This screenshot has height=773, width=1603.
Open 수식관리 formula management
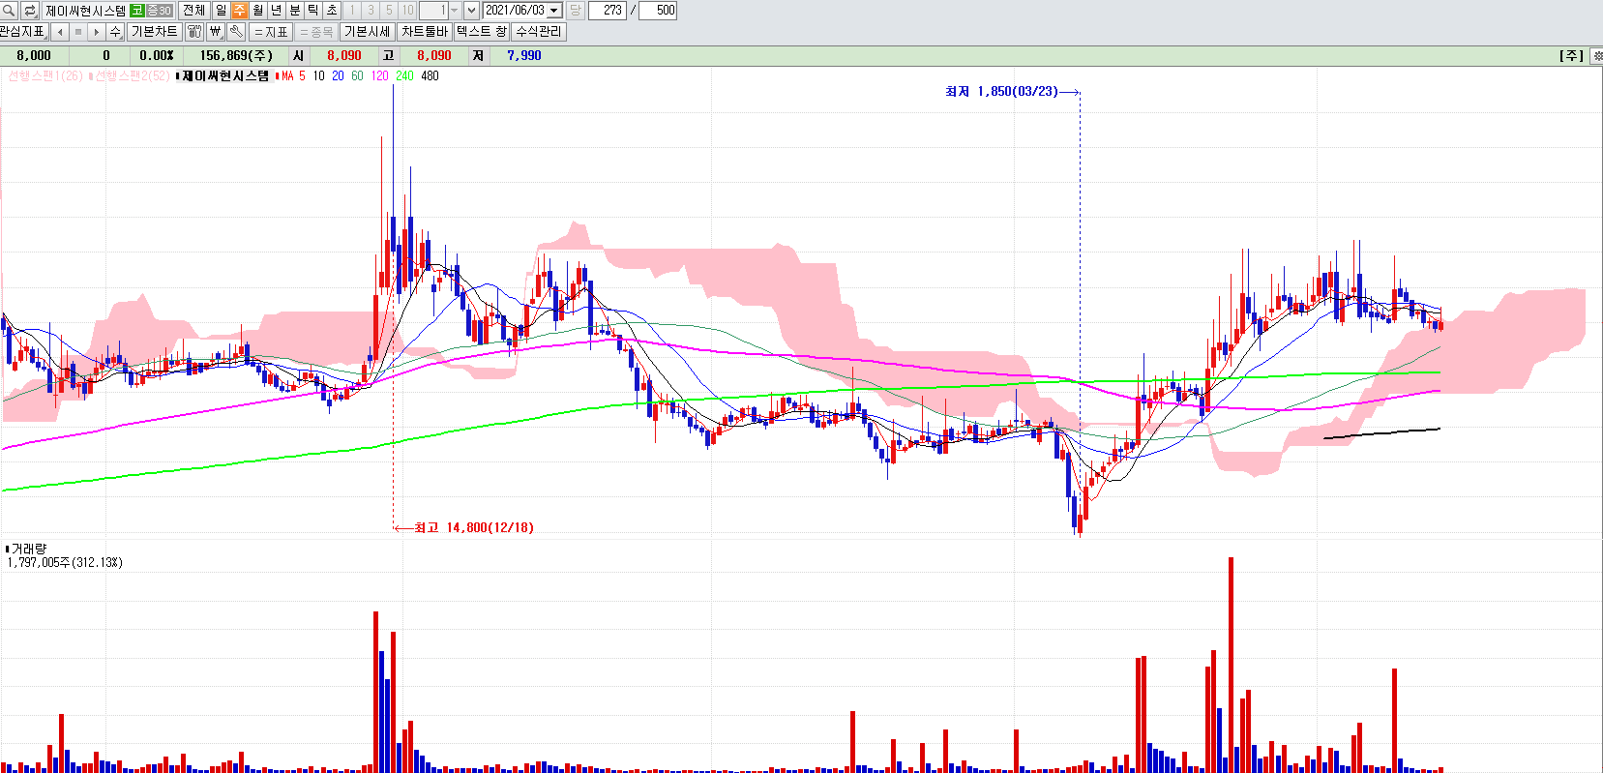click(539, 31)
